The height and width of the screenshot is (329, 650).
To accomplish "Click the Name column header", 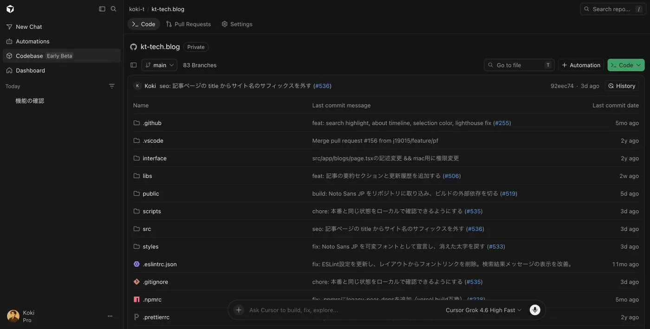I will 141,105.
